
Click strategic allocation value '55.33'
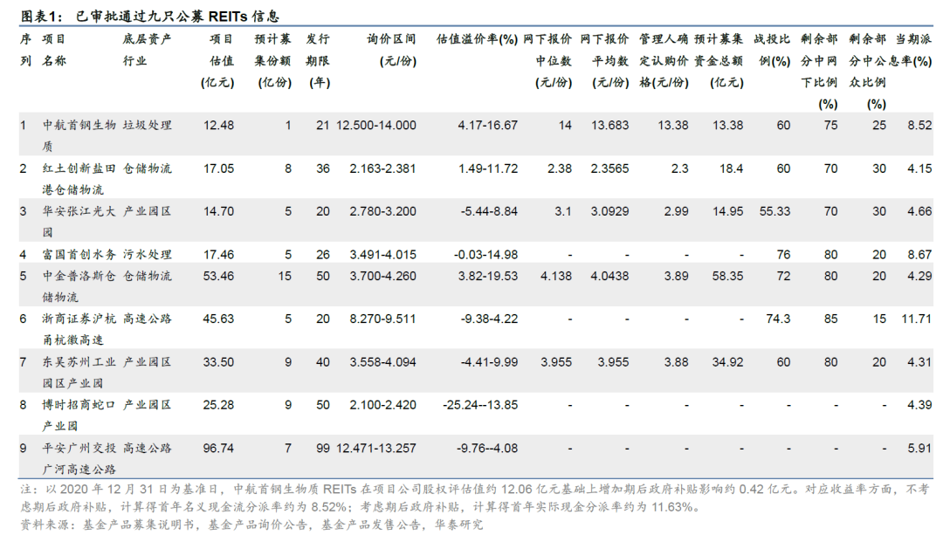point(774,211)
